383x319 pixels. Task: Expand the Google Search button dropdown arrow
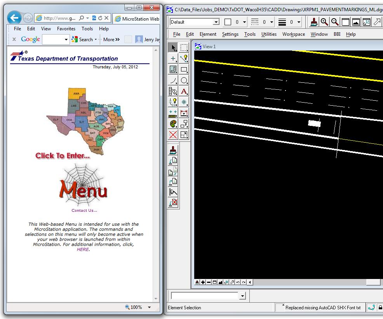coord(96,40)
